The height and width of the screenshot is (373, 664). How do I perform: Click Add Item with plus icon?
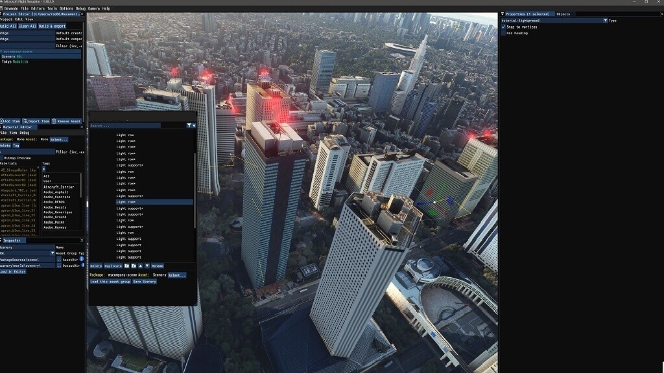click(x=10, y=121)
